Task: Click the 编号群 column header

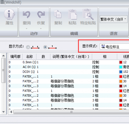Action: click(x=15, y=57)
